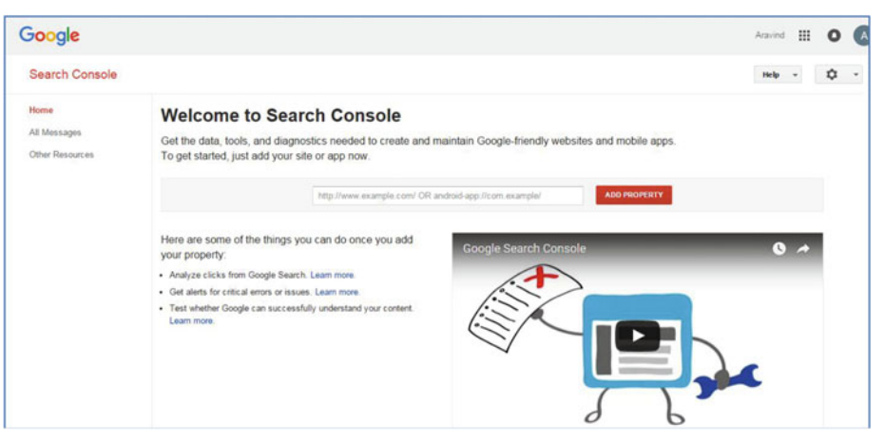Image resolution: width=884 pixels, height=443 pixels.
Task: Click the ADD PROPERTY button
Action: (634, 195)
